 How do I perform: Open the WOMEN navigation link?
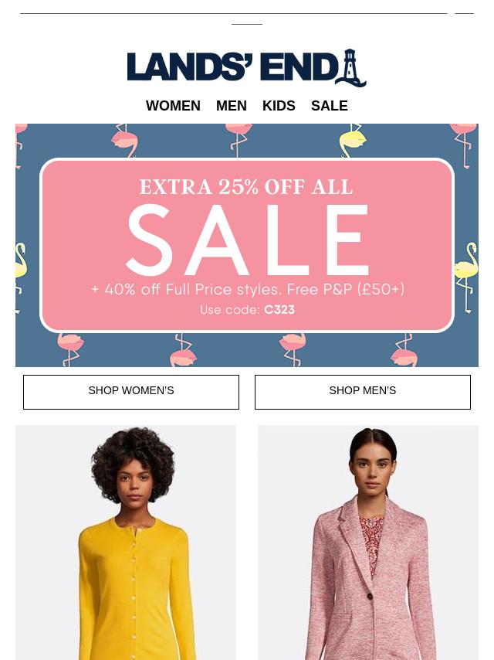(x=173, y=106)
